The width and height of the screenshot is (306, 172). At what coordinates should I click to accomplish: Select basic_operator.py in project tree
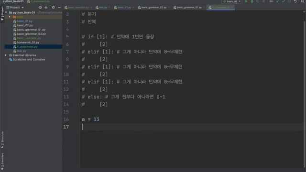tap(29, 38)
